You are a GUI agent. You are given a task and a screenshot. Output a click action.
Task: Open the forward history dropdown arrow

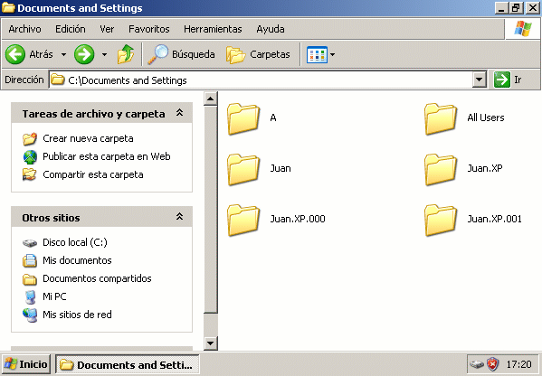point(104,54)
